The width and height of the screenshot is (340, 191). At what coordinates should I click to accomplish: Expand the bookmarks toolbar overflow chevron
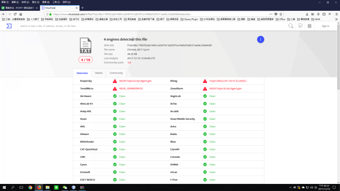coord(336,19)
